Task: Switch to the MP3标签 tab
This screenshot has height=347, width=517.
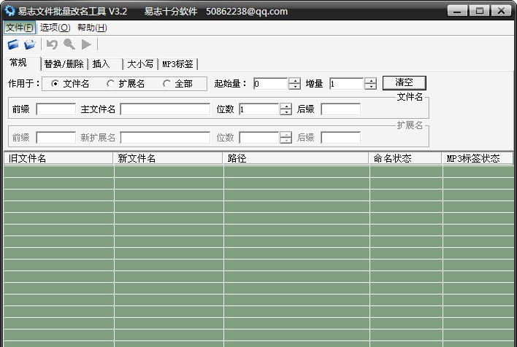Action: (177, 64)
